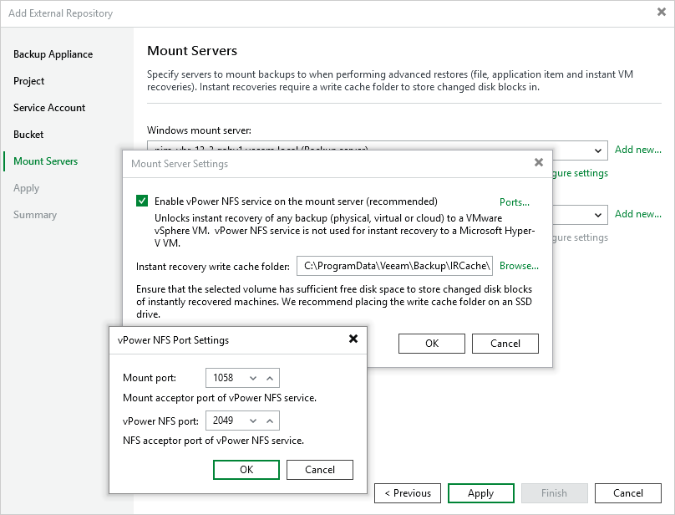Click Add new... beside Windows mount server
The image size is (675, 515).
[x=637, y=150]
